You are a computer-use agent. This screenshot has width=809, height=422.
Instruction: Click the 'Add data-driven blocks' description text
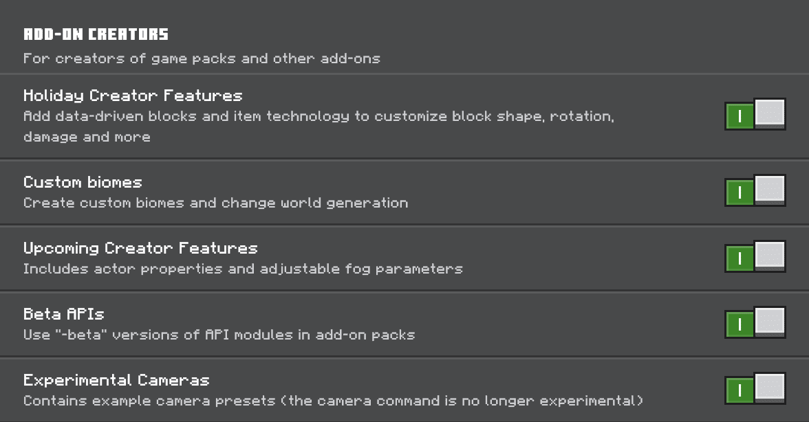pos(319,126)
